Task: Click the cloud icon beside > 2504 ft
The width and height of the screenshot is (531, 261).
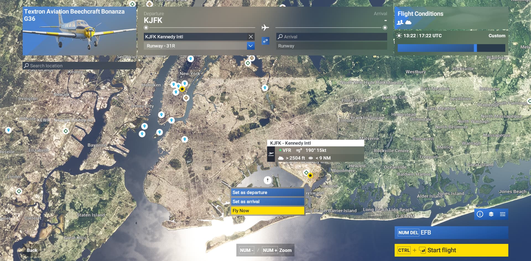Action: coord(281,158)
